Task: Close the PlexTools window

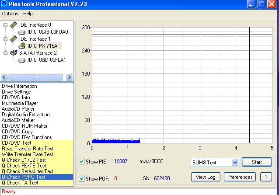Action: pos(272,4)
